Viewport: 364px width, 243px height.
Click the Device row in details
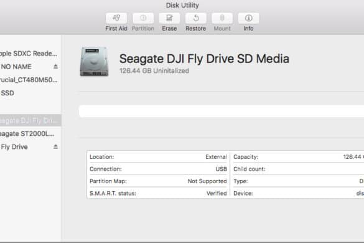(299, 193)
